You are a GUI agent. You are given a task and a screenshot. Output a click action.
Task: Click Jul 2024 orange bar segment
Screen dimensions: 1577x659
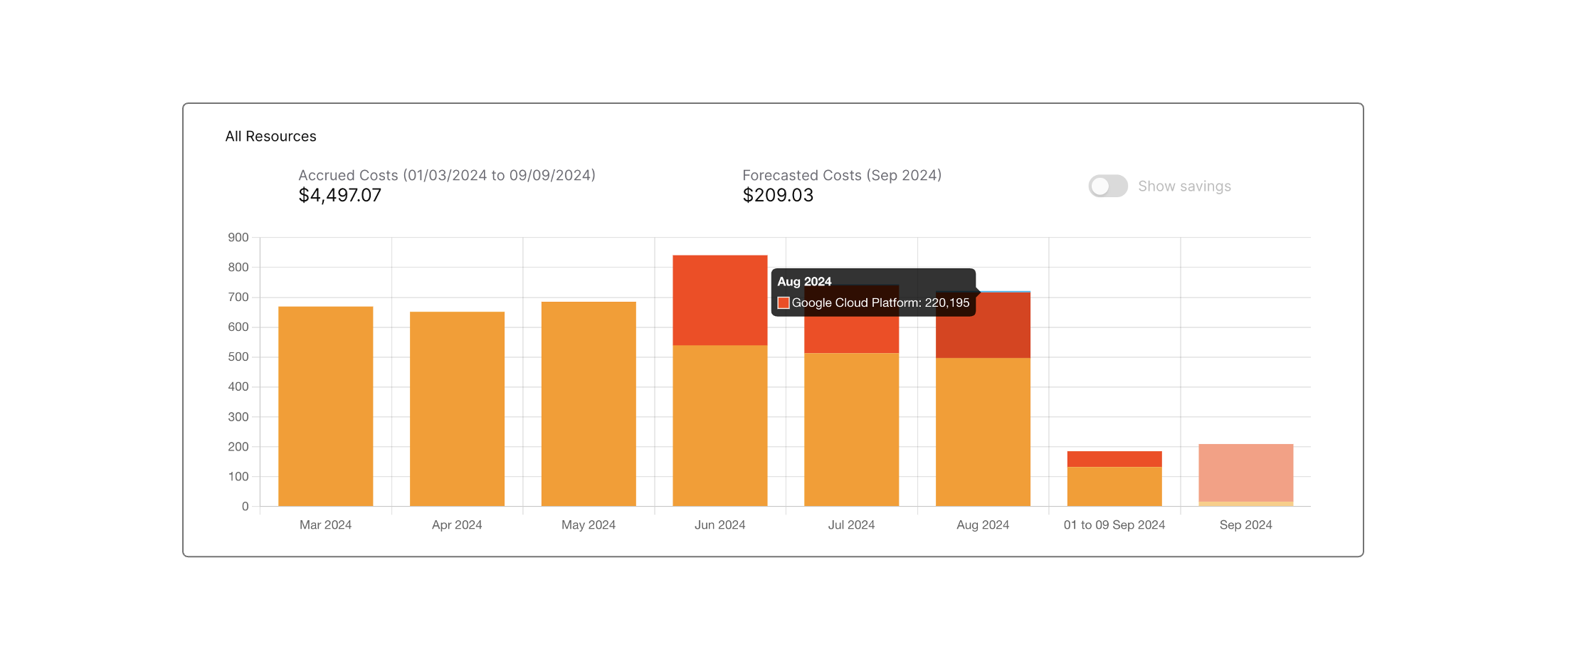[851, 430]
